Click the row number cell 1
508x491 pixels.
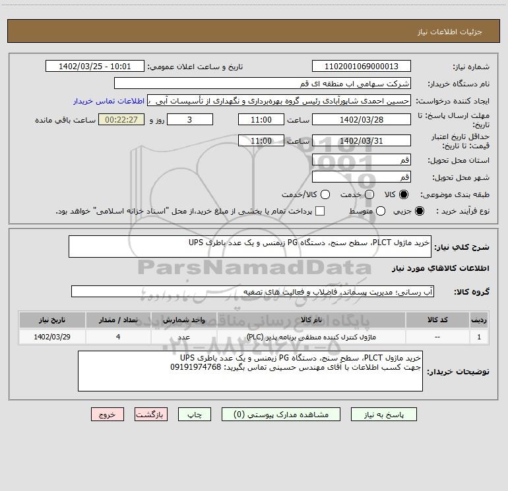pyautogui.click(x=479, y=337)
